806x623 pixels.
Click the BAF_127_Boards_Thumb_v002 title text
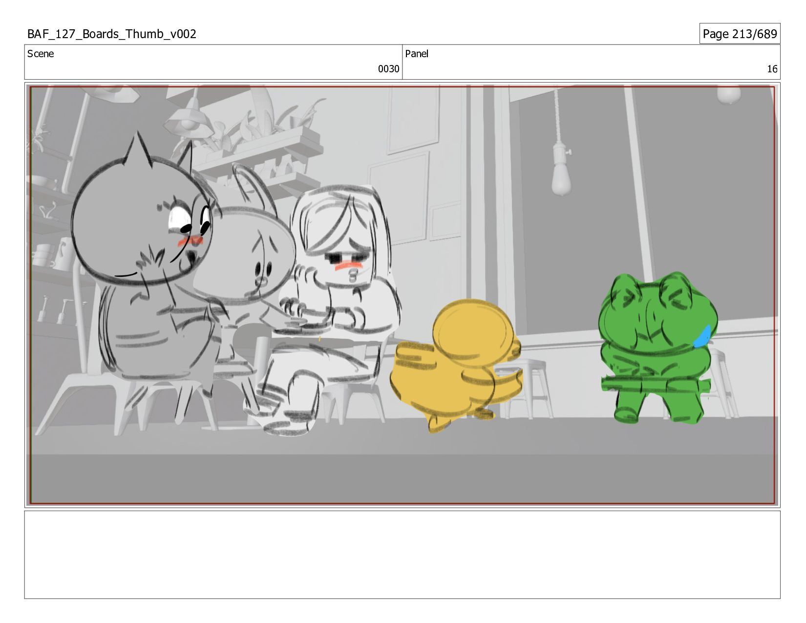coord(112,34)
